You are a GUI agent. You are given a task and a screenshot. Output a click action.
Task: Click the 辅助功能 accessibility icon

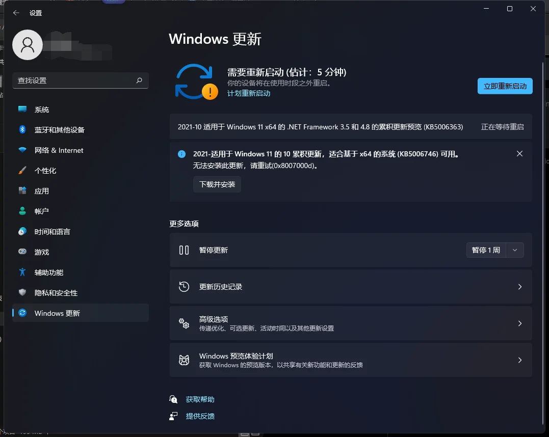pyautogui.click(x=22, y=272)
